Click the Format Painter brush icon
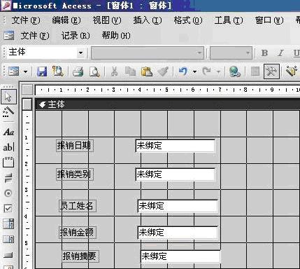 (x=163, y=71)
